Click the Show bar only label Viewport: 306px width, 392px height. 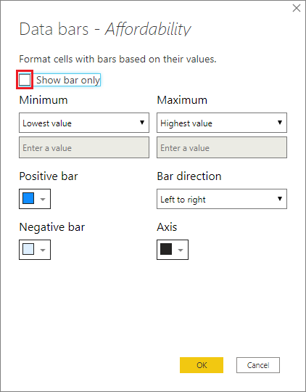click(x=68, y=80)
